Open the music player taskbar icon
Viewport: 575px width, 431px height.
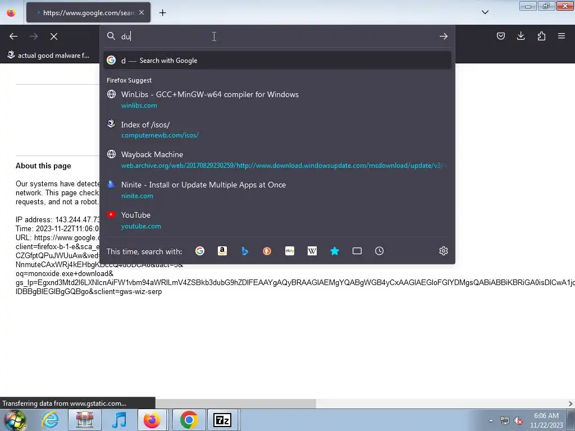(x=119, y=420)
